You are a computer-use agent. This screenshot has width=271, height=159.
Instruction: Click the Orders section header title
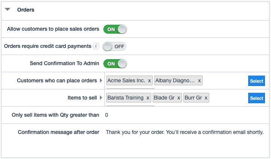tap(26, 10)
